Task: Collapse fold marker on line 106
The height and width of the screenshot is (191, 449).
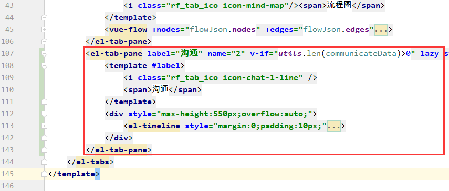Action: pyautogui.click(x=44, y=41)
